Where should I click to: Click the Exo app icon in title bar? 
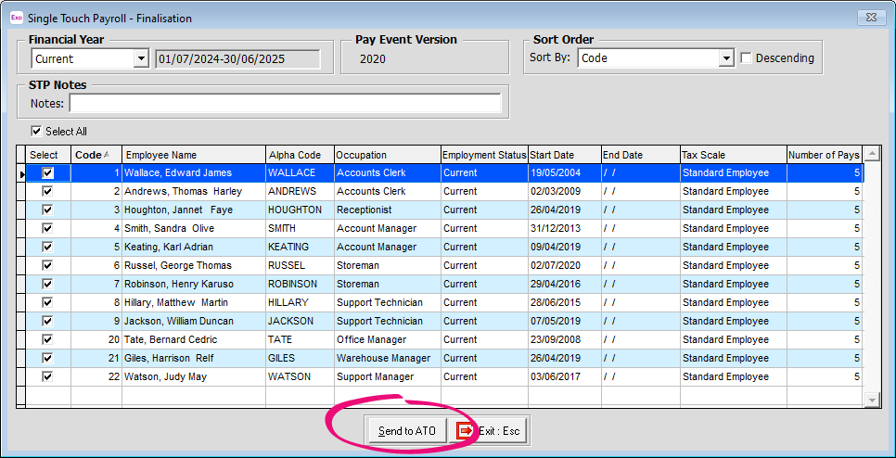(15, 17)
